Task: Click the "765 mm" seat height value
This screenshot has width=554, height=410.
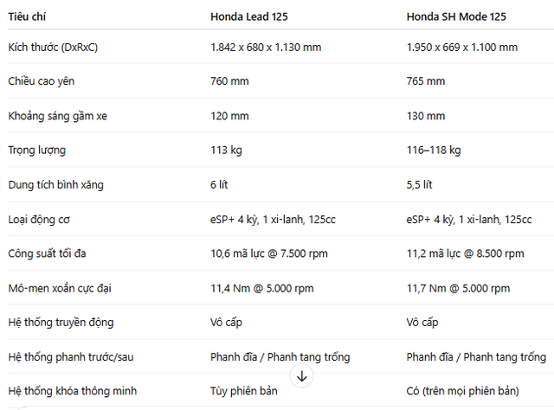Action: 426,81
